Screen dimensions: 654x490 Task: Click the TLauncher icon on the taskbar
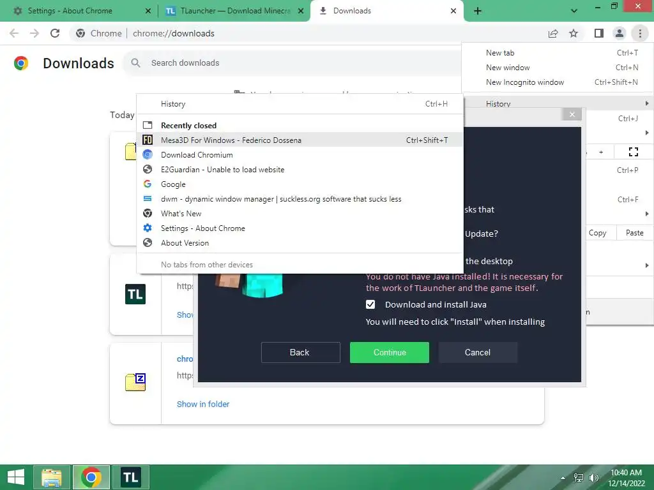tap(130, 477)
